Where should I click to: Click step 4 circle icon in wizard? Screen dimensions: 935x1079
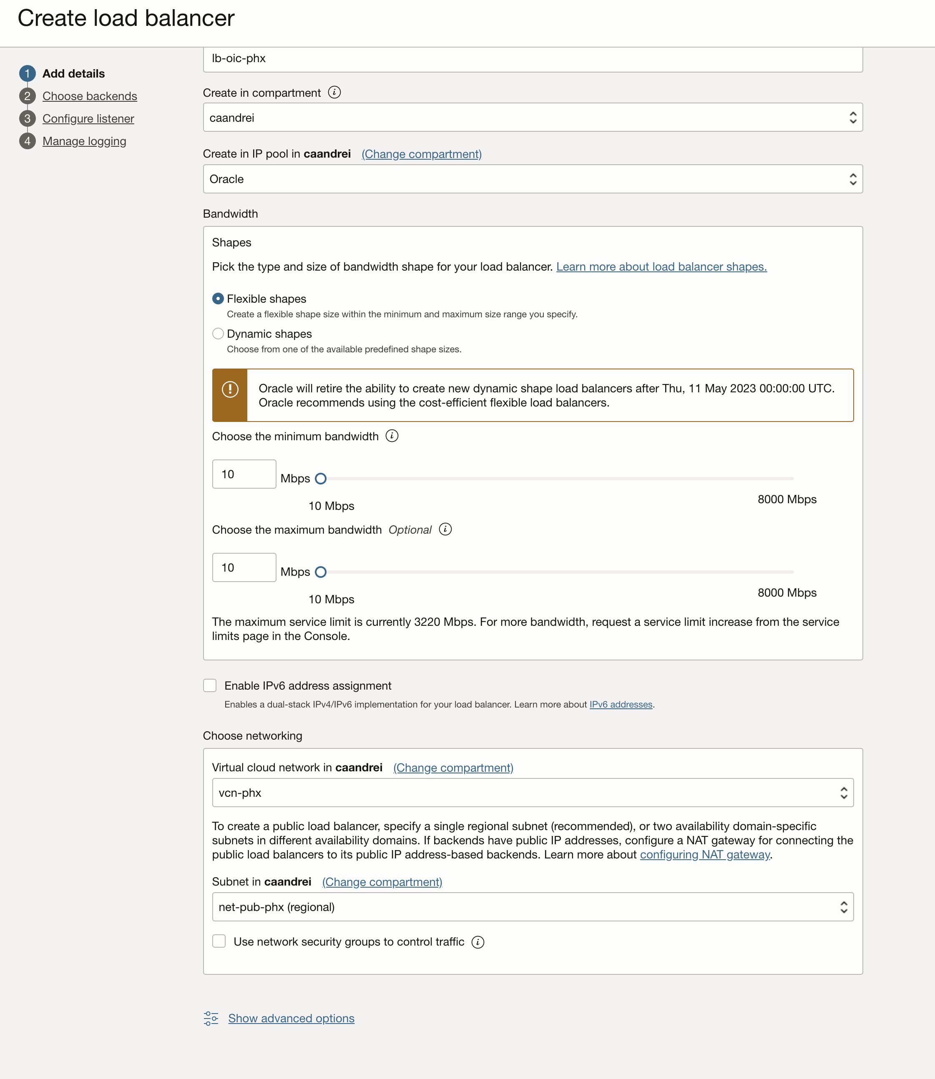tap(27, 141)
